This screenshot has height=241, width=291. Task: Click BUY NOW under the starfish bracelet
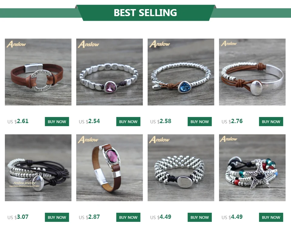[x=271, y=217]
